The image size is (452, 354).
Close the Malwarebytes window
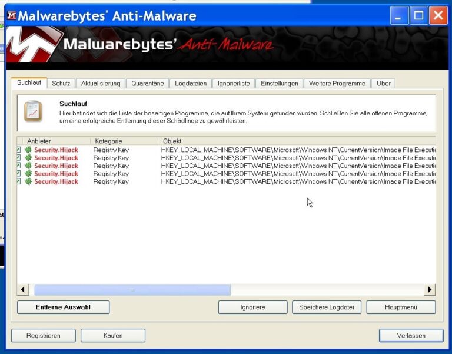click(438, 15)
